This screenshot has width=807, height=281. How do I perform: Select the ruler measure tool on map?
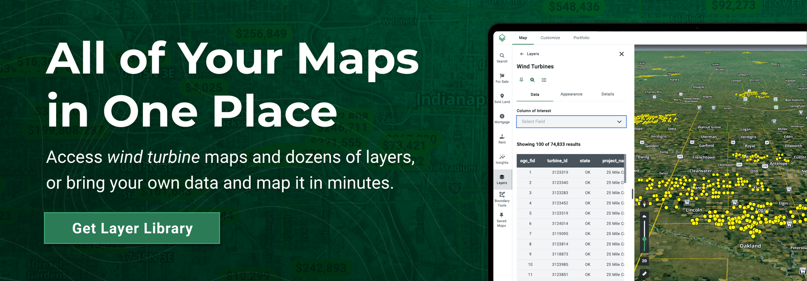tap(644, 274)
